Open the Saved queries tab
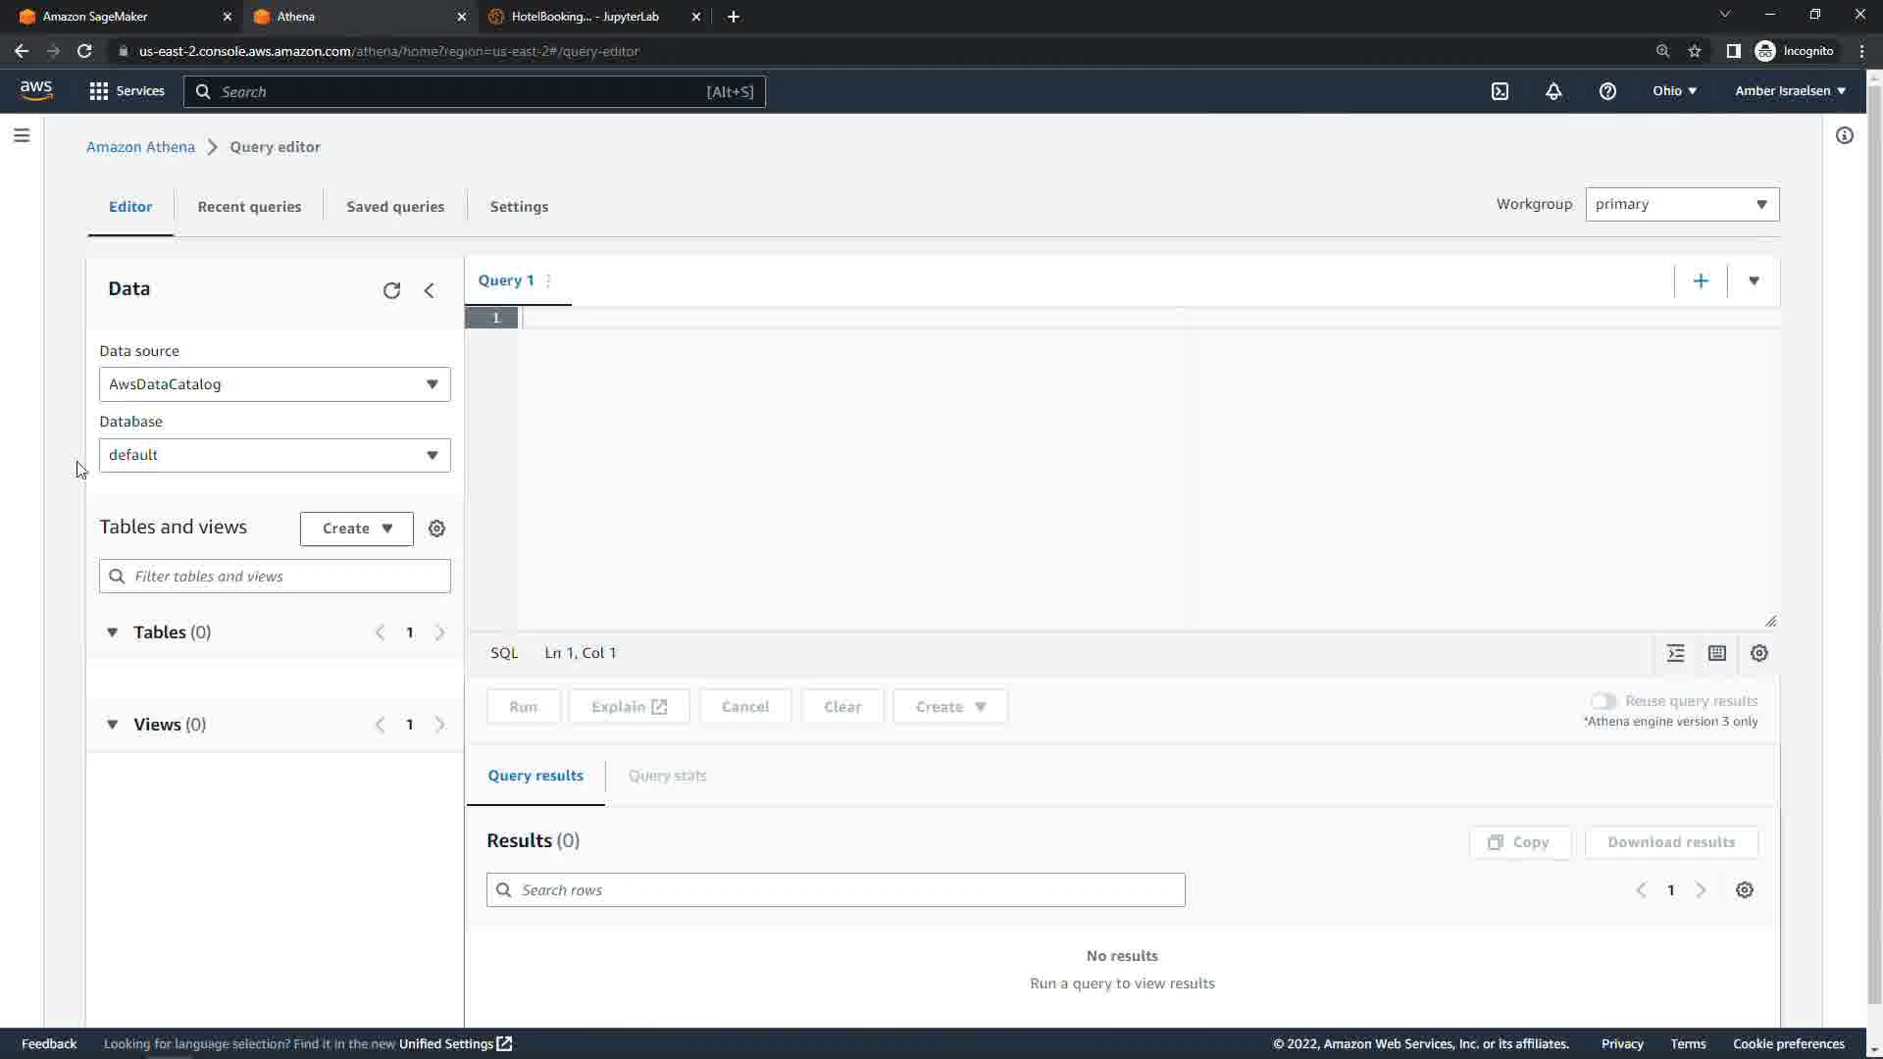This screenshot has height=1059, width=1883. tap(395, 207)
